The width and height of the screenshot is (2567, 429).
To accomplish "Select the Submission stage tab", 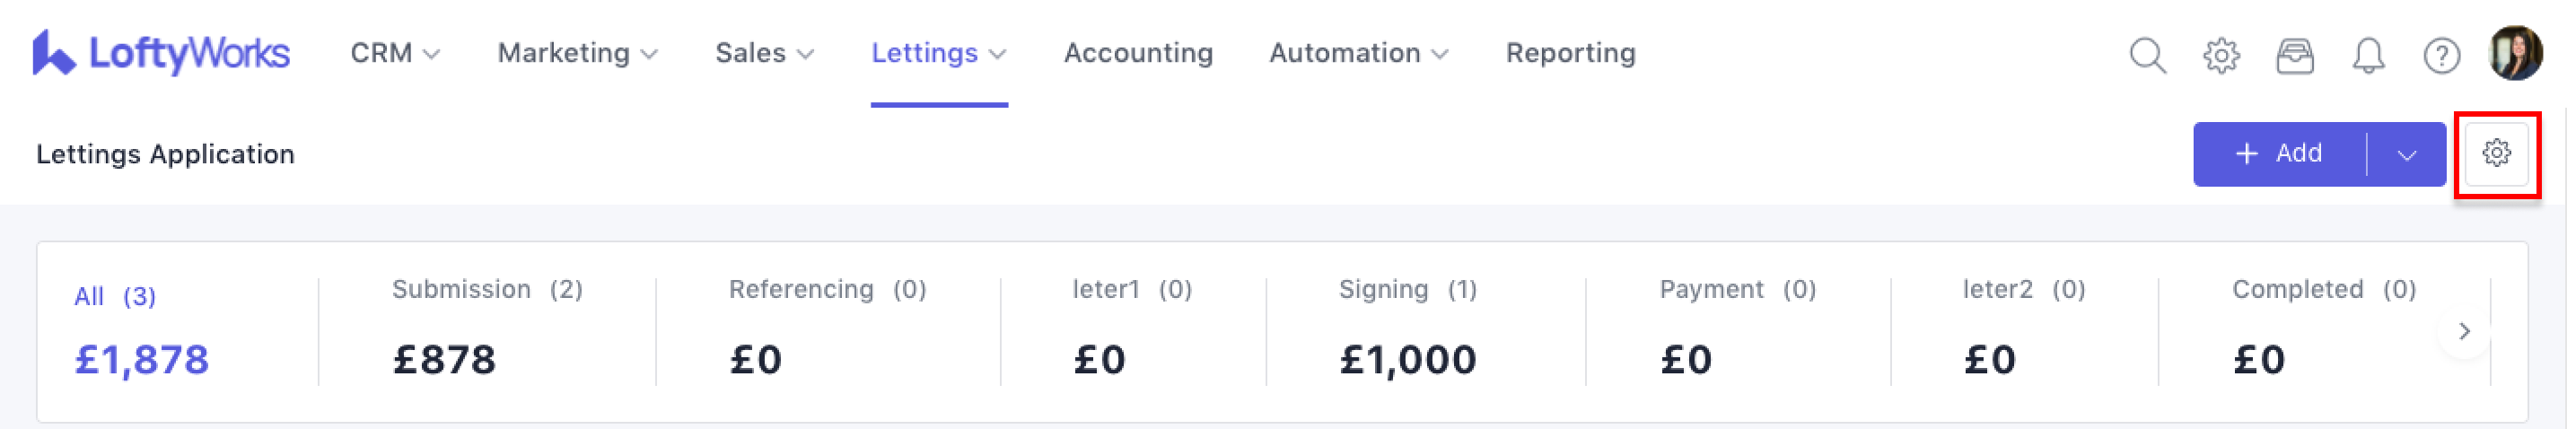I will point(486,328).
